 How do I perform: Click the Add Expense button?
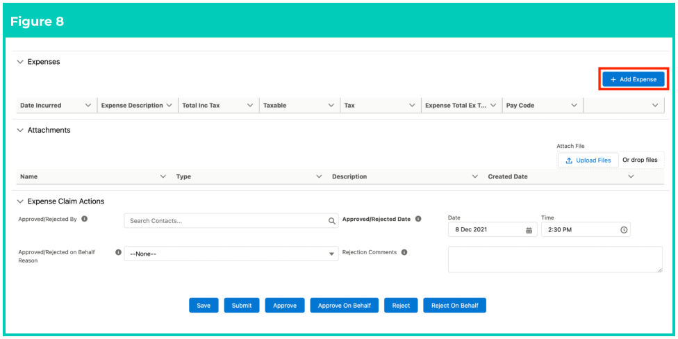pyautogui.click(x=634, y=80)
